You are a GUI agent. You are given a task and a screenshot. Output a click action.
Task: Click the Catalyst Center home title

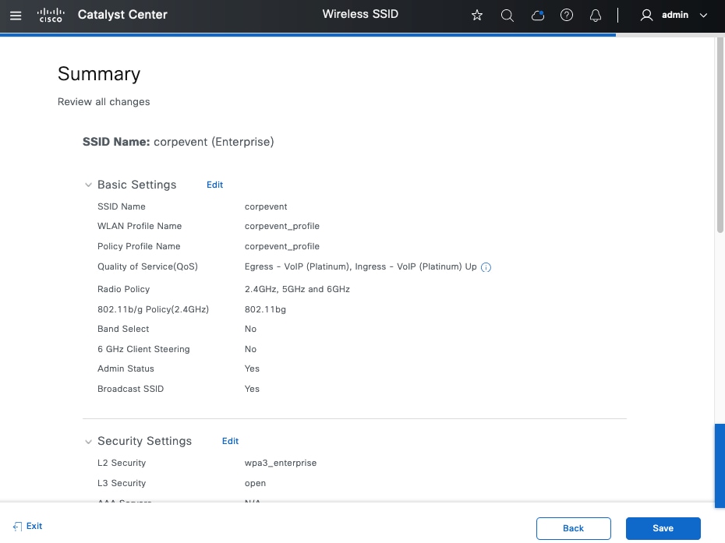(122, 15)
